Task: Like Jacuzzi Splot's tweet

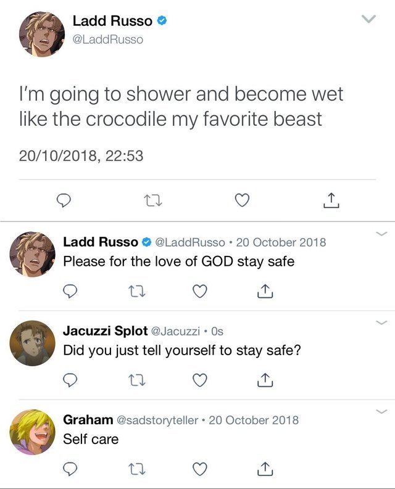Action: 199,379
